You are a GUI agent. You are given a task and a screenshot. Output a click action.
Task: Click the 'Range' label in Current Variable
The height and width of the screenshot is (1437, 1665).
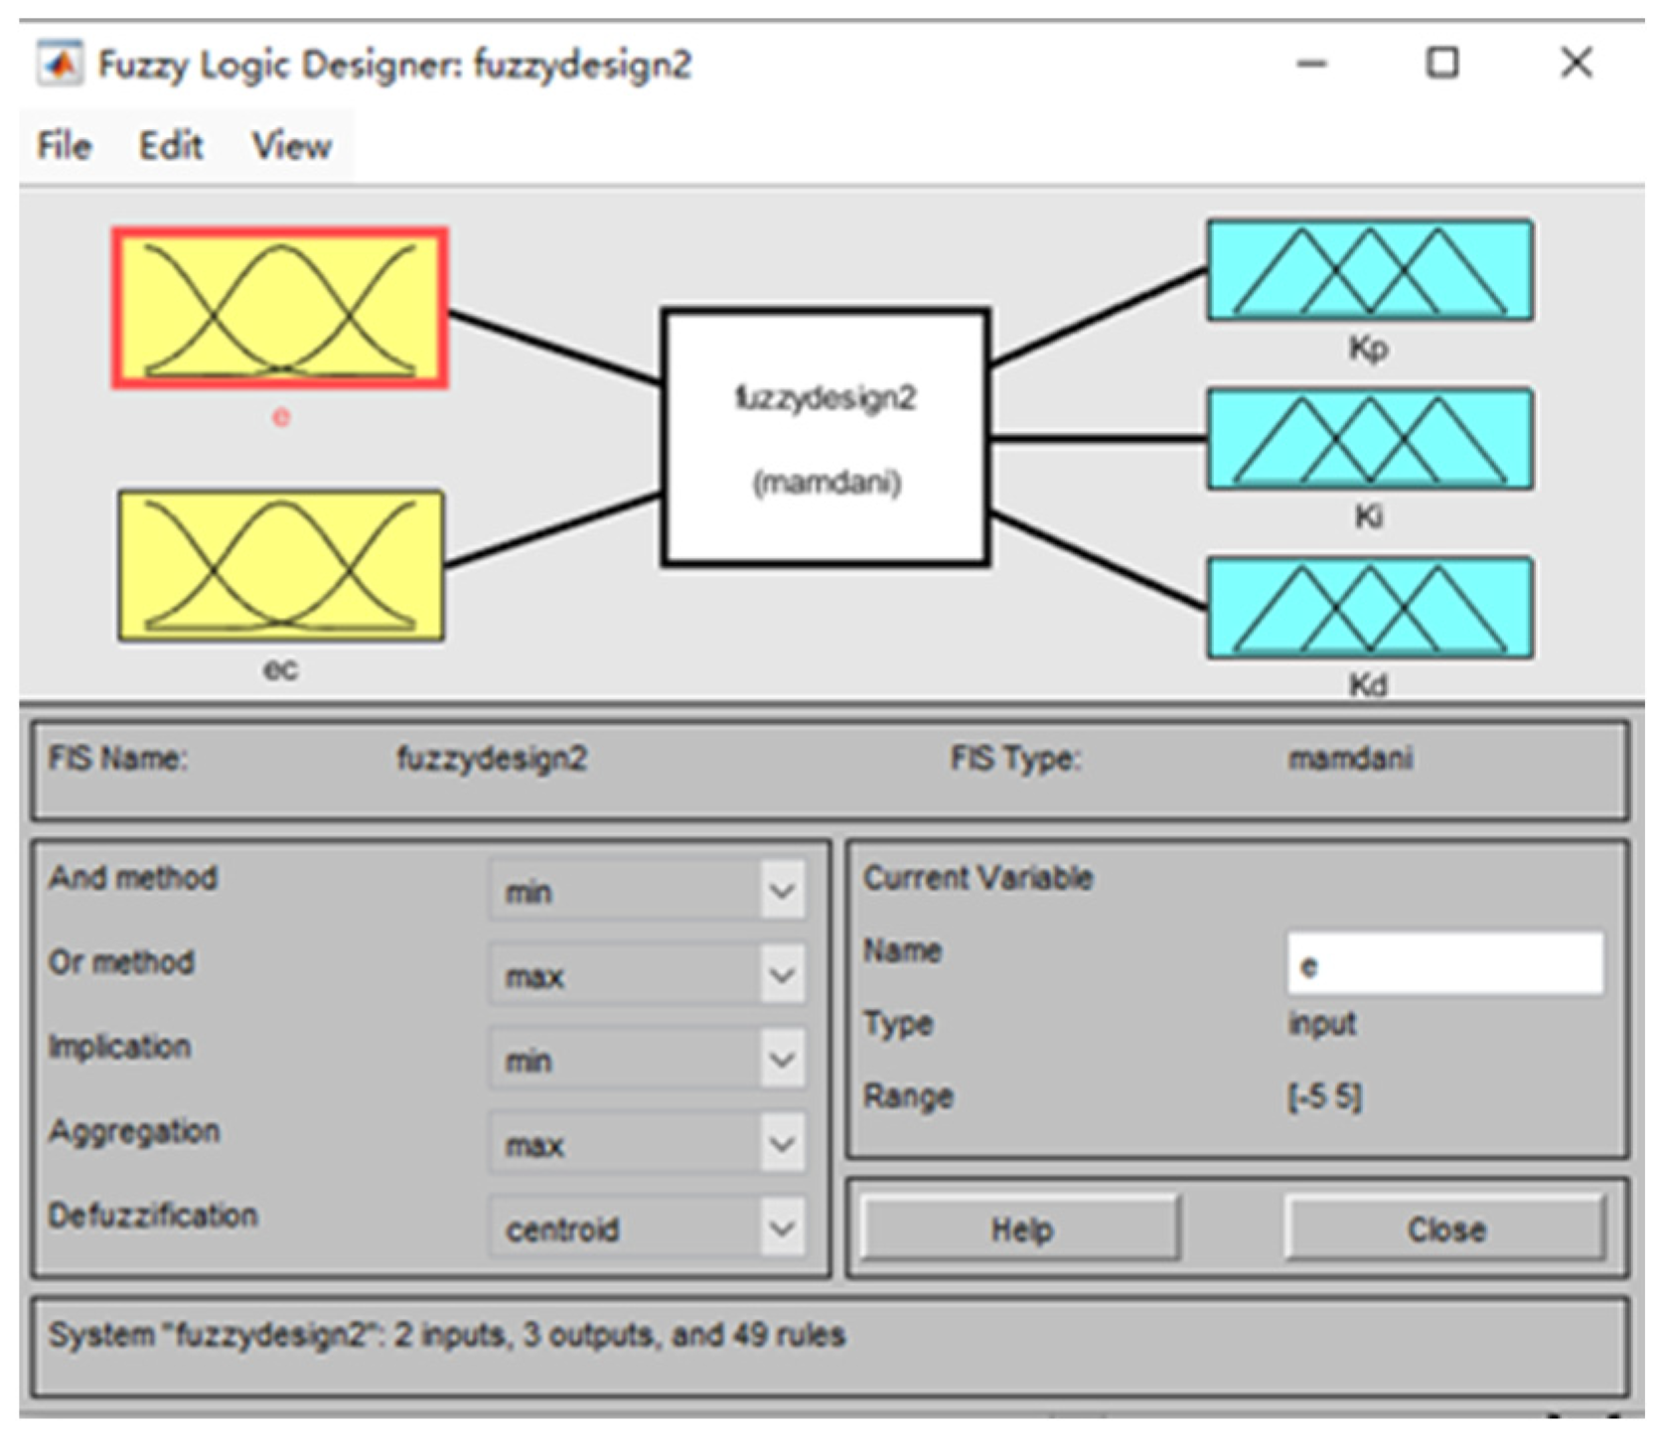[x=908, y=1097]
